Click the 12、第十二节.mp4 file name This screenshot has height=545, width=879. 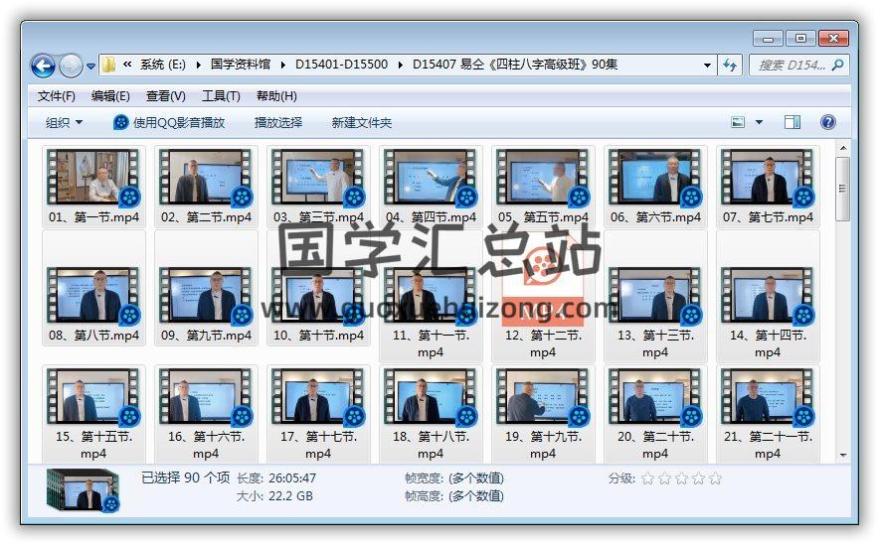click(x=543, y=343)
